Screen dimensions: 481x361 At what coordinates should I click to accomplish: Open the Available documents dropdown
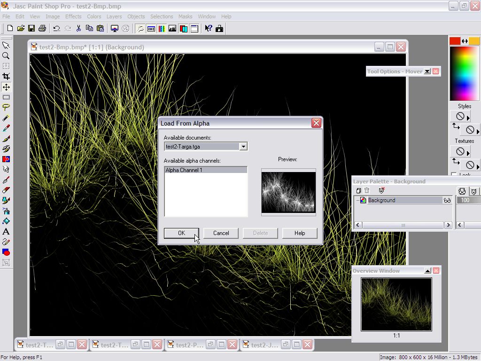click(x=243, y=147)
